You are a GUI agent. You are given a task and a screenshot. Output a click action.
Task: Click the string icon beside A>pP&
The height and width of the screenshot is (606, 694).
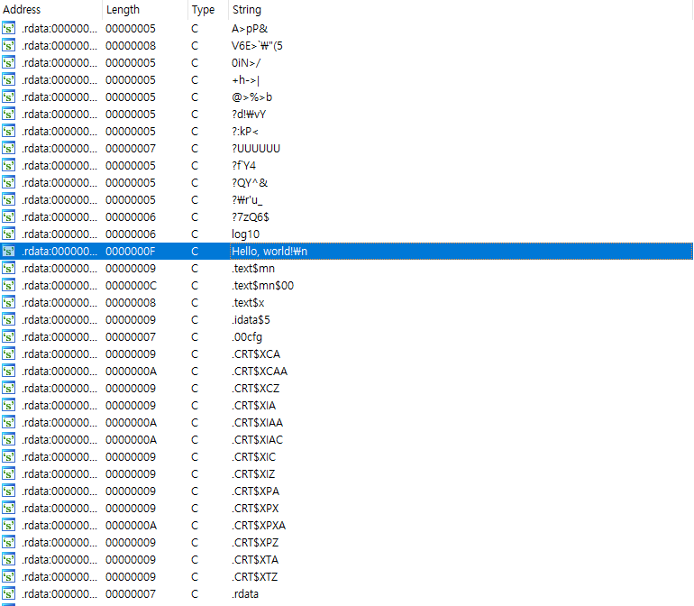[8, 28]
